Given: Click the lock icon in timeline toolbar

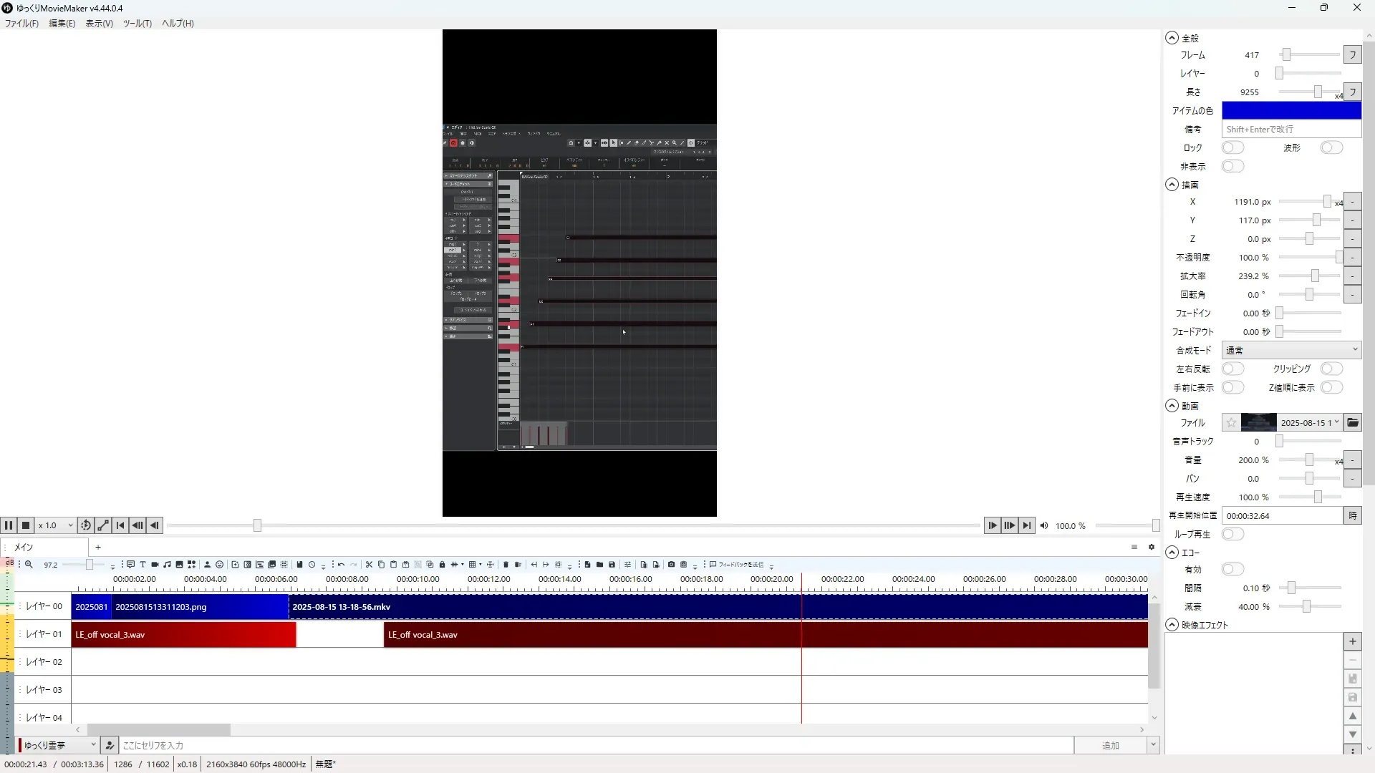Looking at the screenshot, I should 442,565.
